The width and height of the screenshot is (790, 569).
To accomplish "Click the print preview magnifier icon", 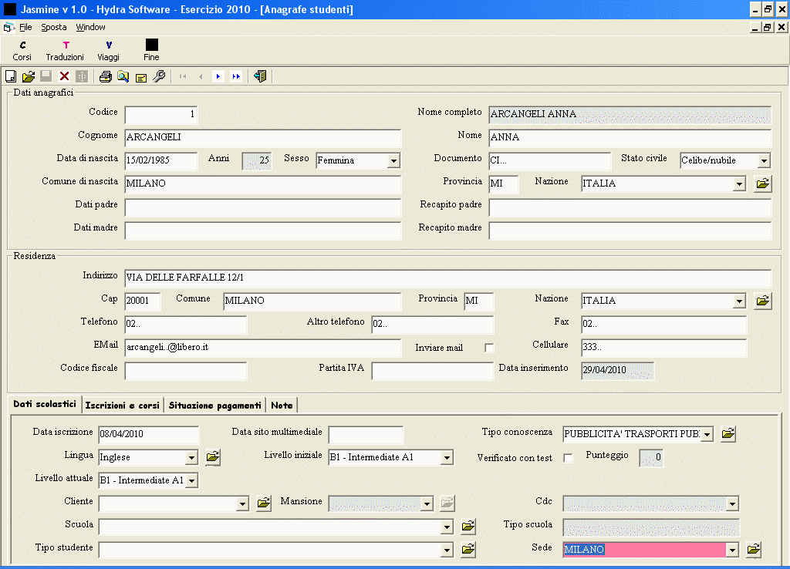I will click(123, 76).
